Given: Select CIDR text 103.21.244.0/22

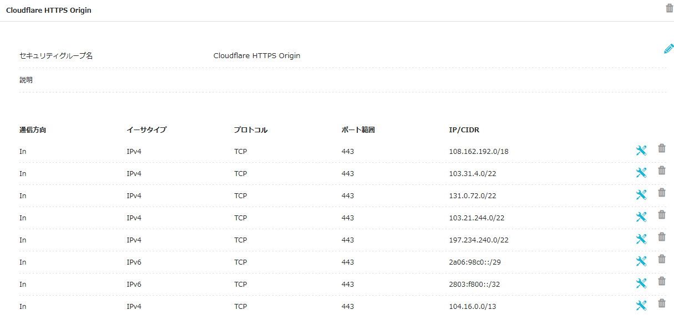Looking at the screenshot, I should point(477,218).
